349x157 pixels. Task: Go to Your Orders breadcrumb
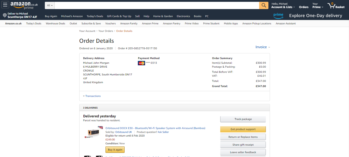point(106,31)
